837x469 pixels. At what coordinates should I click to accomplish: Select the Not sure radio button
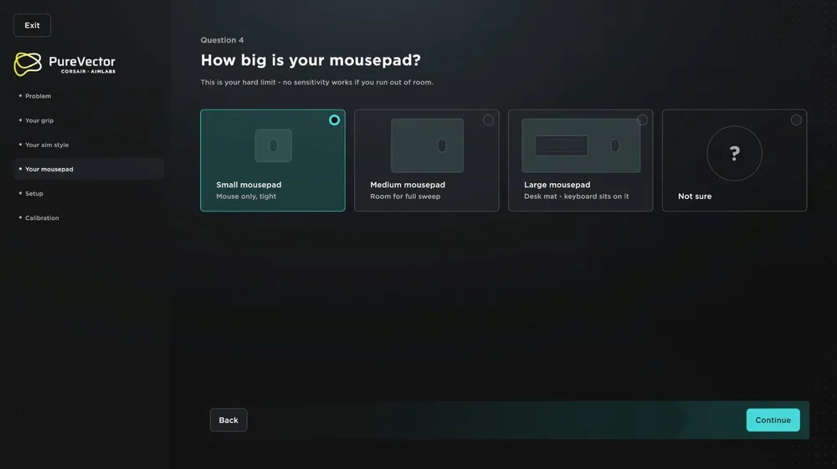click(x=796, y=120)
